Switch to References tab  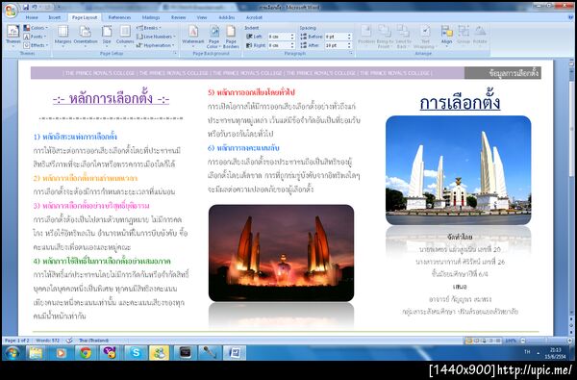click(119, 17)
